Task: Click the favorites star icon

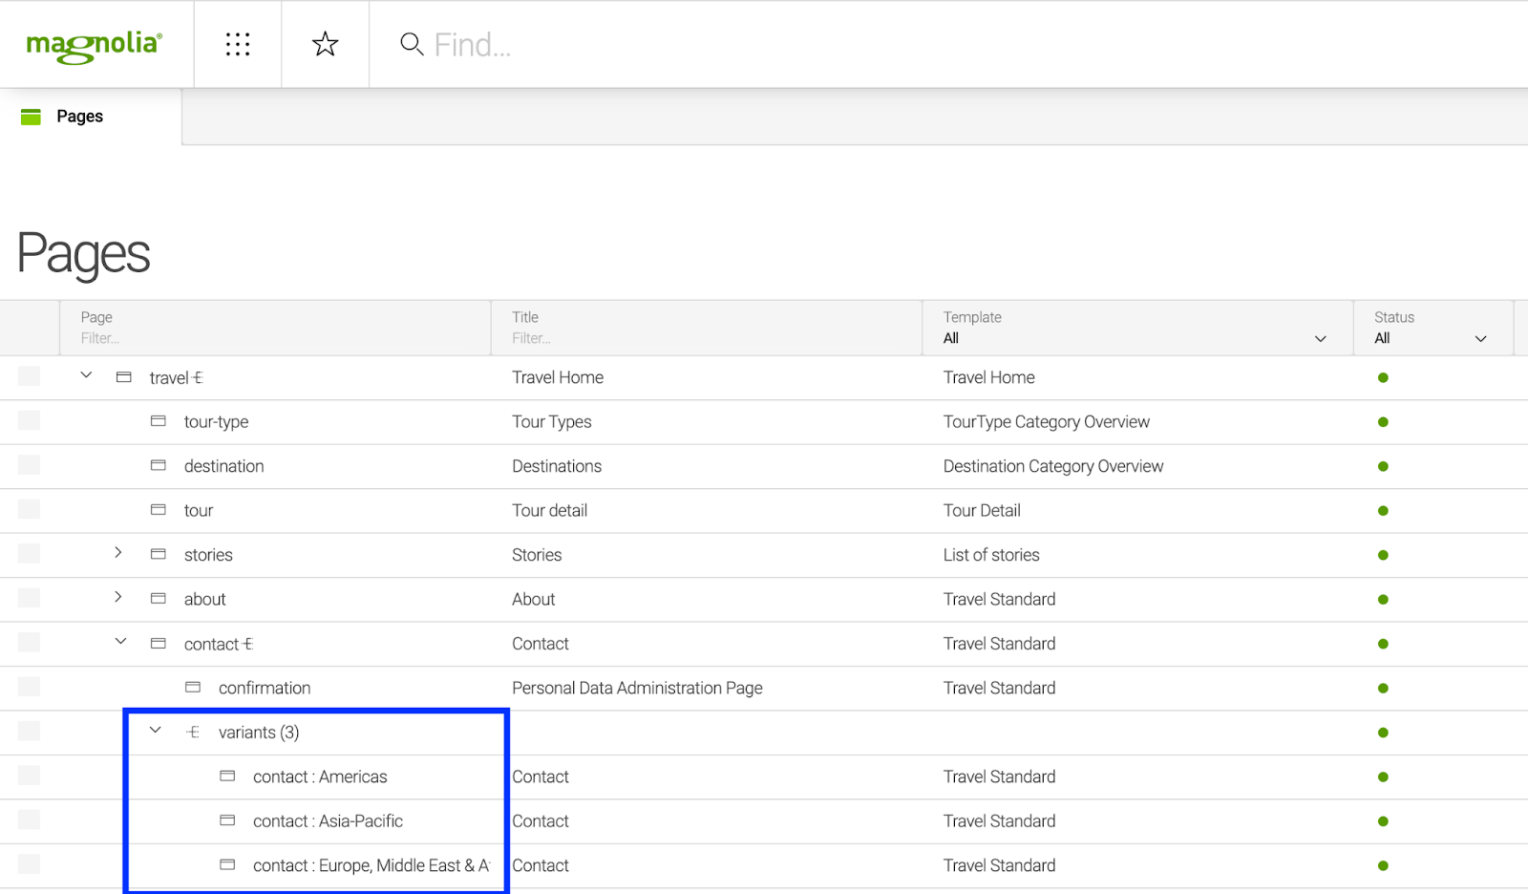Action: 325,44
